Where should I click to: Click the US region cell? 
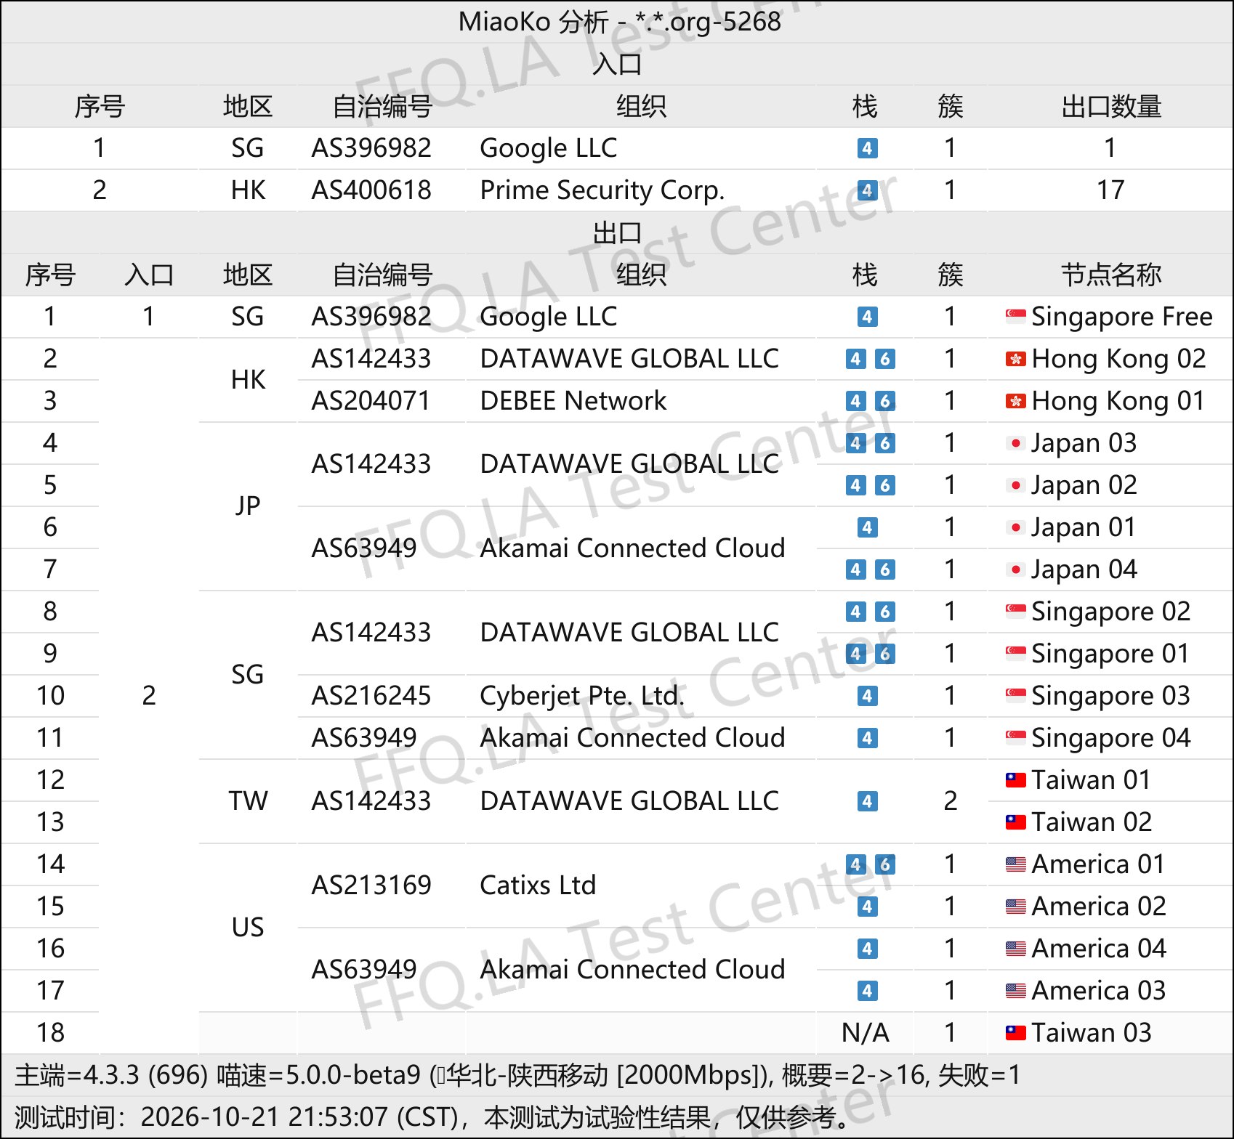coord(248,928)
